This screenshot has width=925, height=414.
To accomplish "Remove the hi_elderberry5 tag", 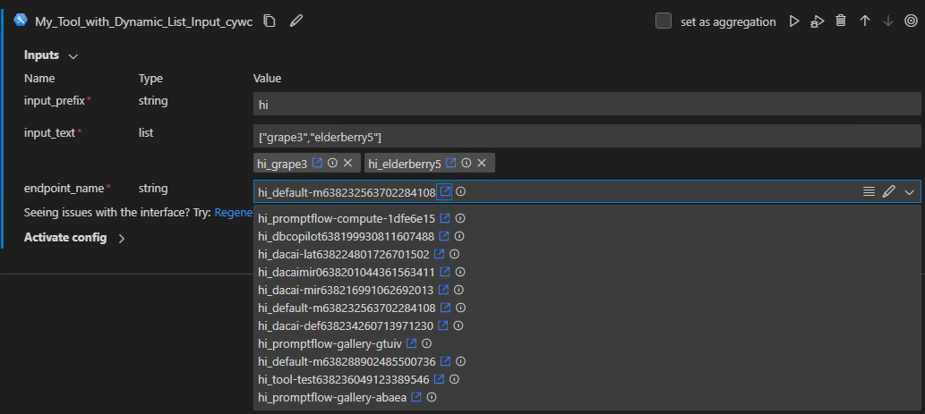I will [482, 164].
